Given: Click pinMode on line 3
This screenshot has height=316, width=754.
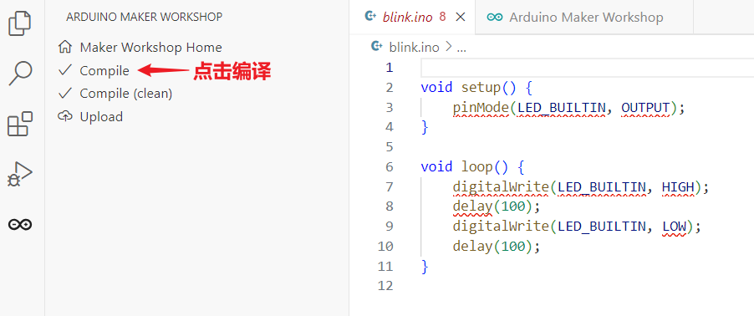Looking at the screenshot, I should [x=481, y=107].
